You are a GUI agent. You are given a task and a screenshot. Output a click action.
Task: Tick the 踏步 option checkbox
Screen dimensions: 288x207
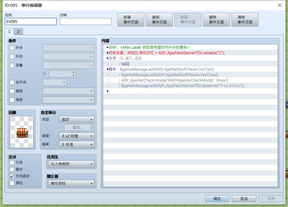click(x=12, y=169)
